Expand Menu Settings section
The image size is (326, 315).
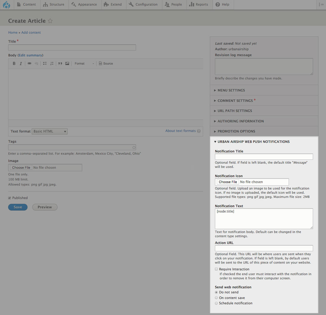264,90
